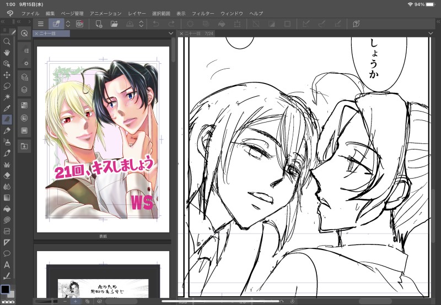Select the Correct line tool
Viewport: 441px width, 305px height.
point(7,276)
